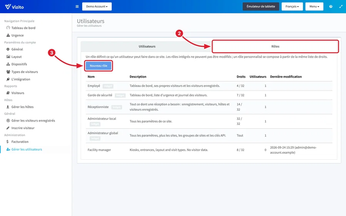Click the Garde de sécurité role name
346x216 pixels.
point(100,95)
